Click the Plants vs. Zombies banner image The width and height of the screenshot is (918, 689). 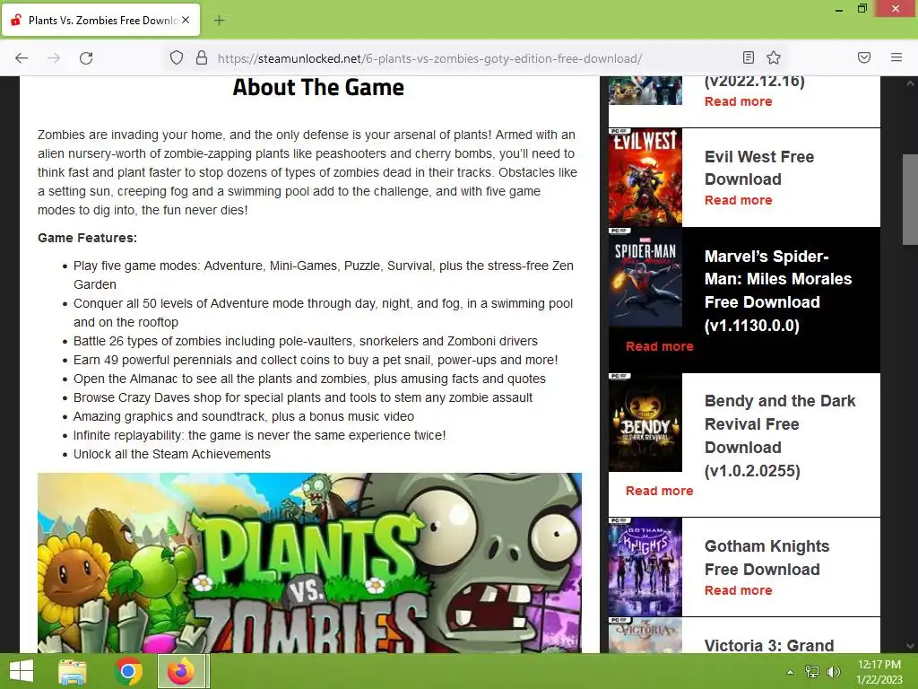309,563
